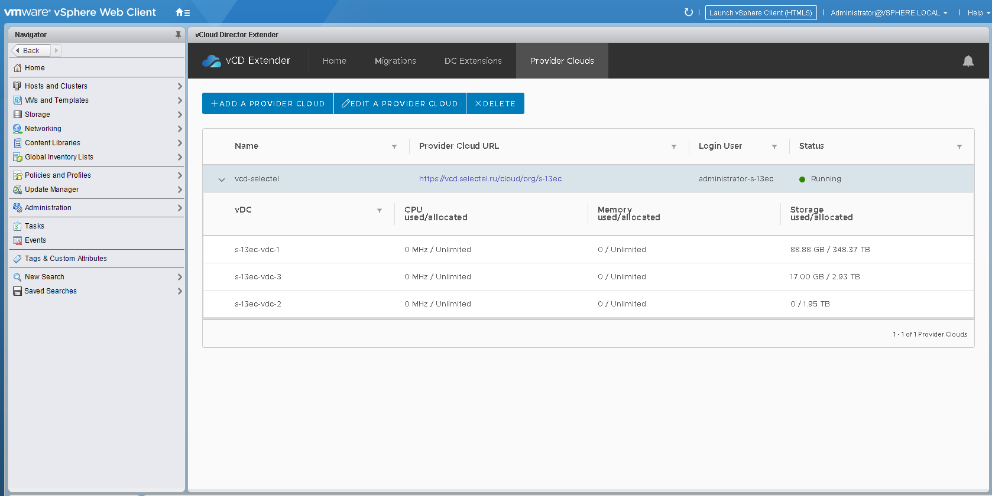Image resolution: width=992 pixels, height=496 pixels.
Task: Click the refresh icon in top bar
Action: tap(688, 12)
